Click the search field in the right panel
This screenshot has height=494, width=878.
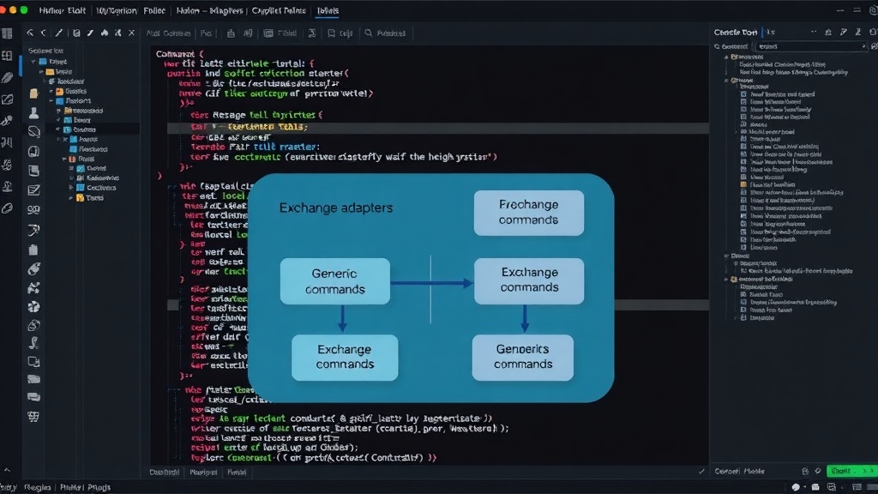tap(811, 46)
